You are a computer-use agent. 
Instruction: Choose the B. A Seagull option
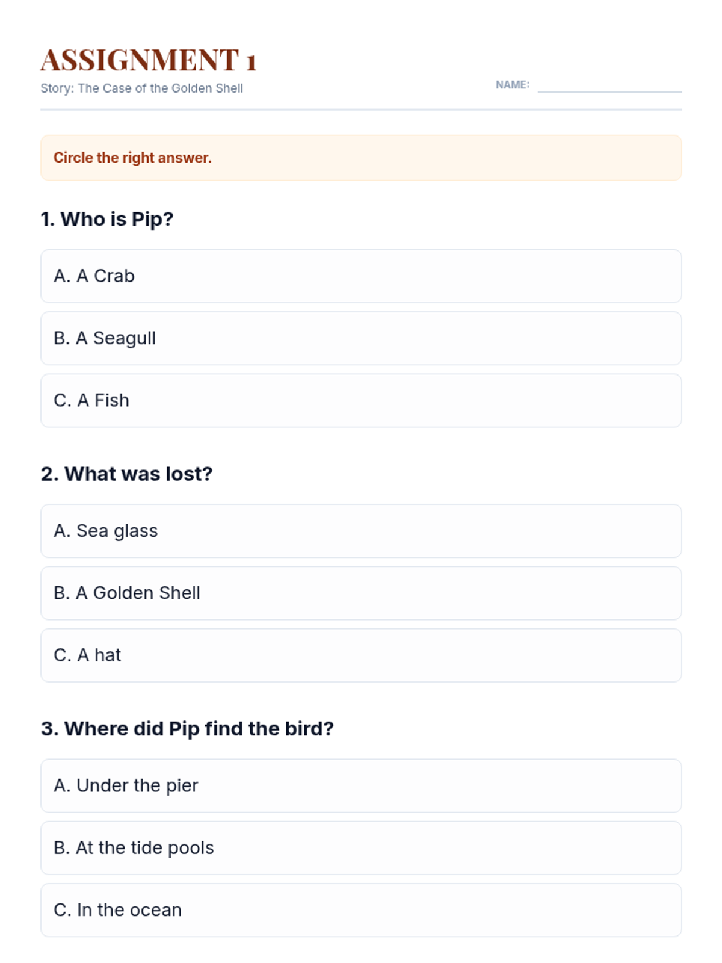coord(361,338)
